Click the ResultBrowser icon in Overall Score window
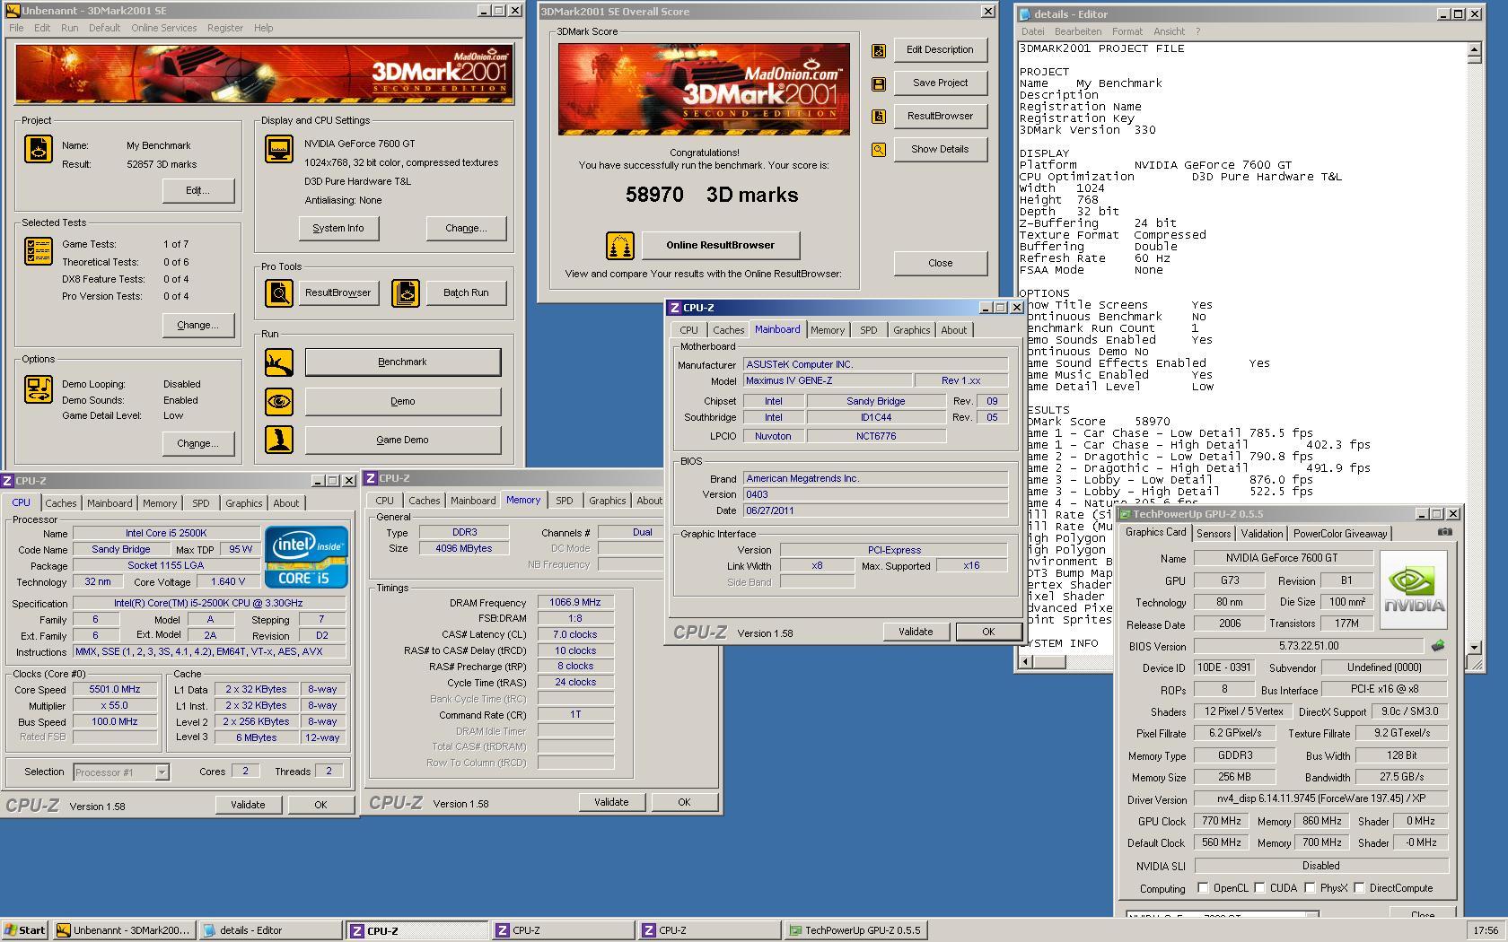1508x942 pixels. coord(879,117)
